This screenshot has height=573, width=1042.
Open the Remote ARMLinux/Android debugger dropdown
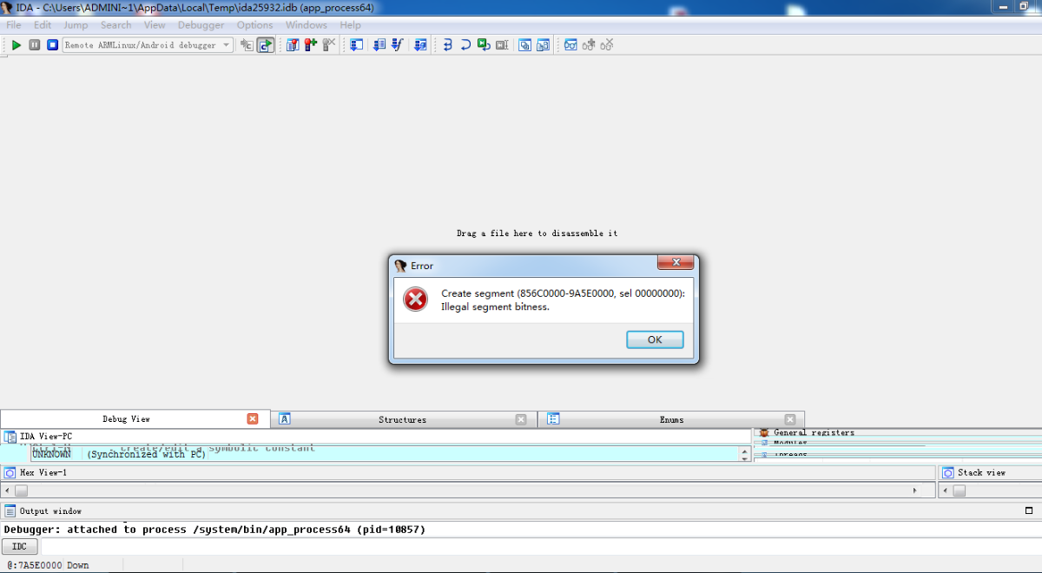pos(148,44)
